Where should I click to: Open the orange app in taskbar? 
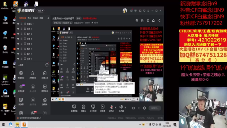coord(24,124)
